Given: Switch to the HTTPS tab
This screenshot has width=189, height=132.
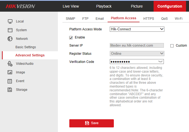Looking at the screenshot, I should [148, 19].
